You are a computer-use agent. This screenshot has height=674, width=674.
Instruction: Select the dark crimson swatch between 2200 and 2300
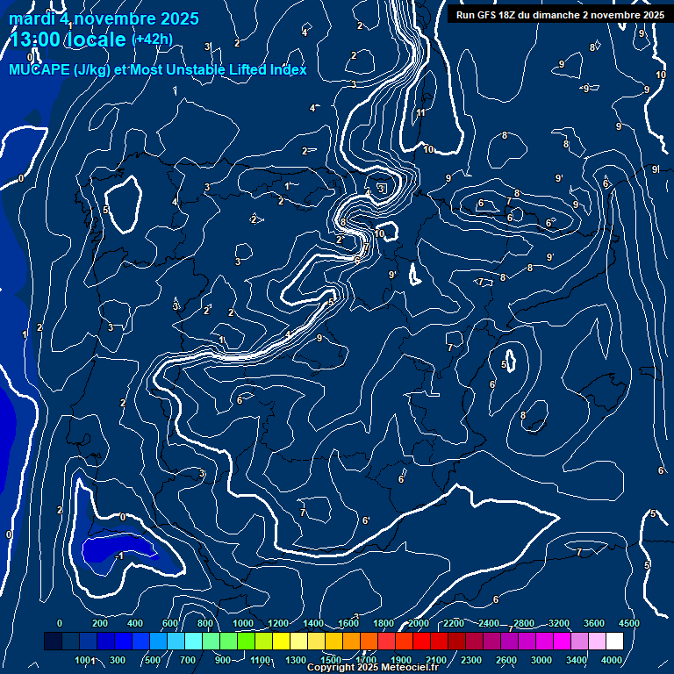[x=456, y=641]
